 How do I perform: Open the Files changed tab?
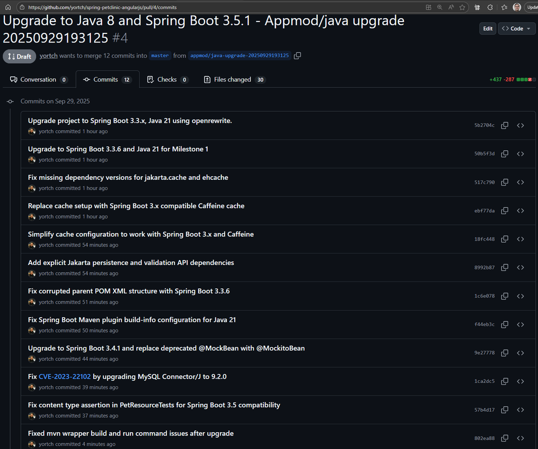tap(235, 80)
